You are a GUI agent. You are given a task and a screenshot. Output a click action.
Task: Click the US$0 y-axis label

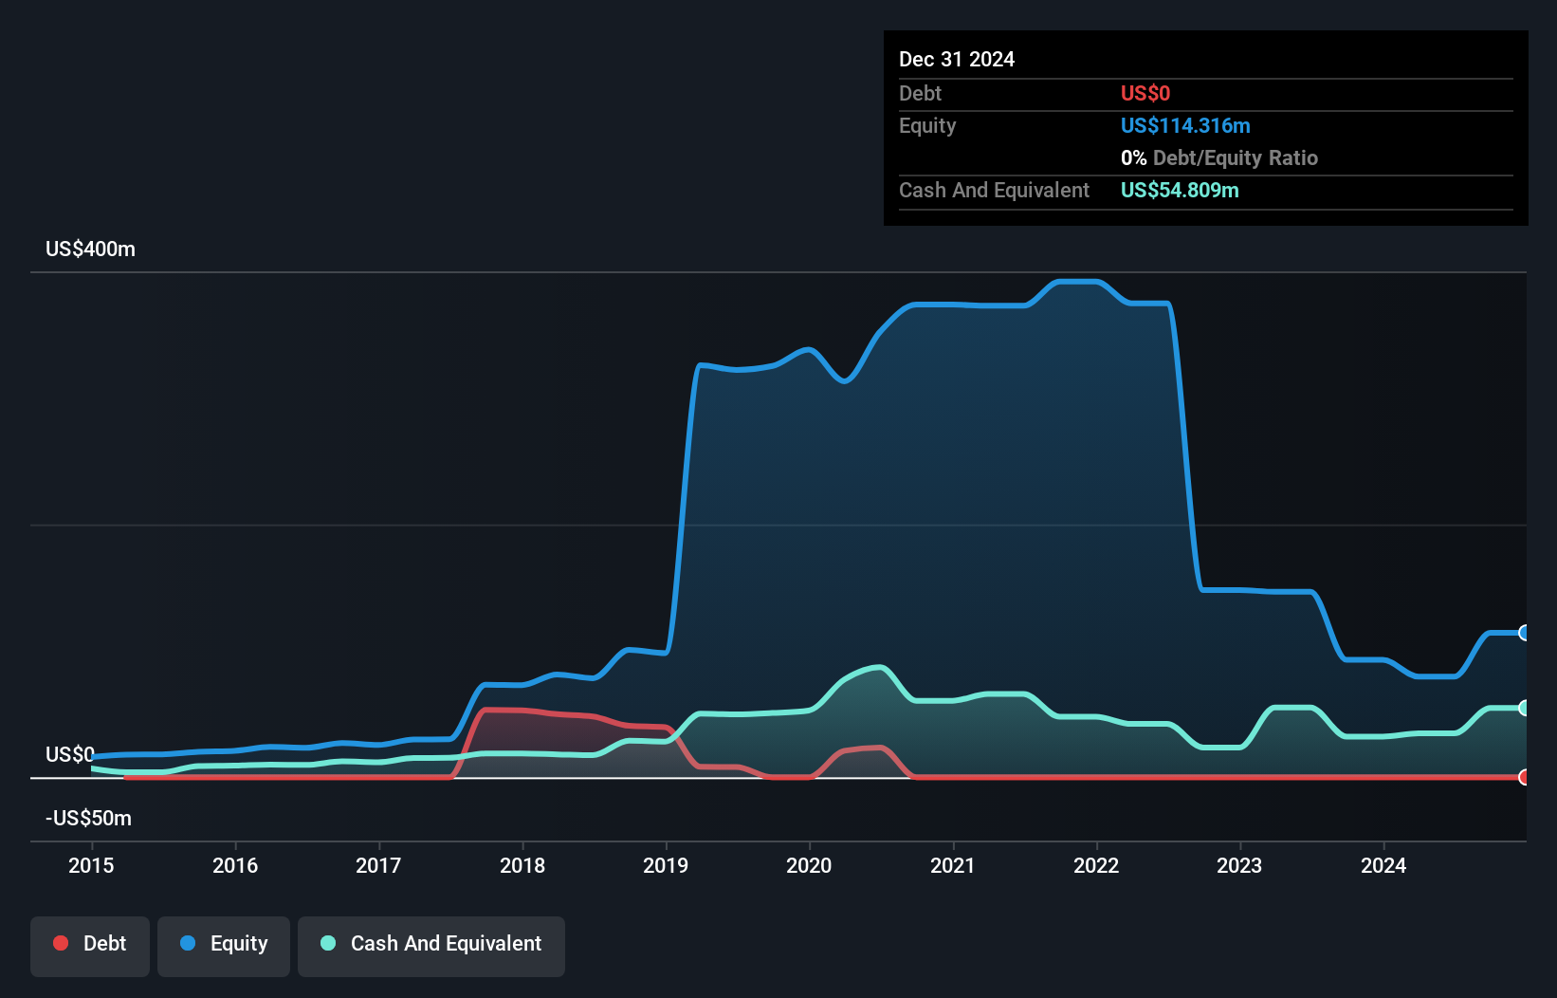point(70,754)
